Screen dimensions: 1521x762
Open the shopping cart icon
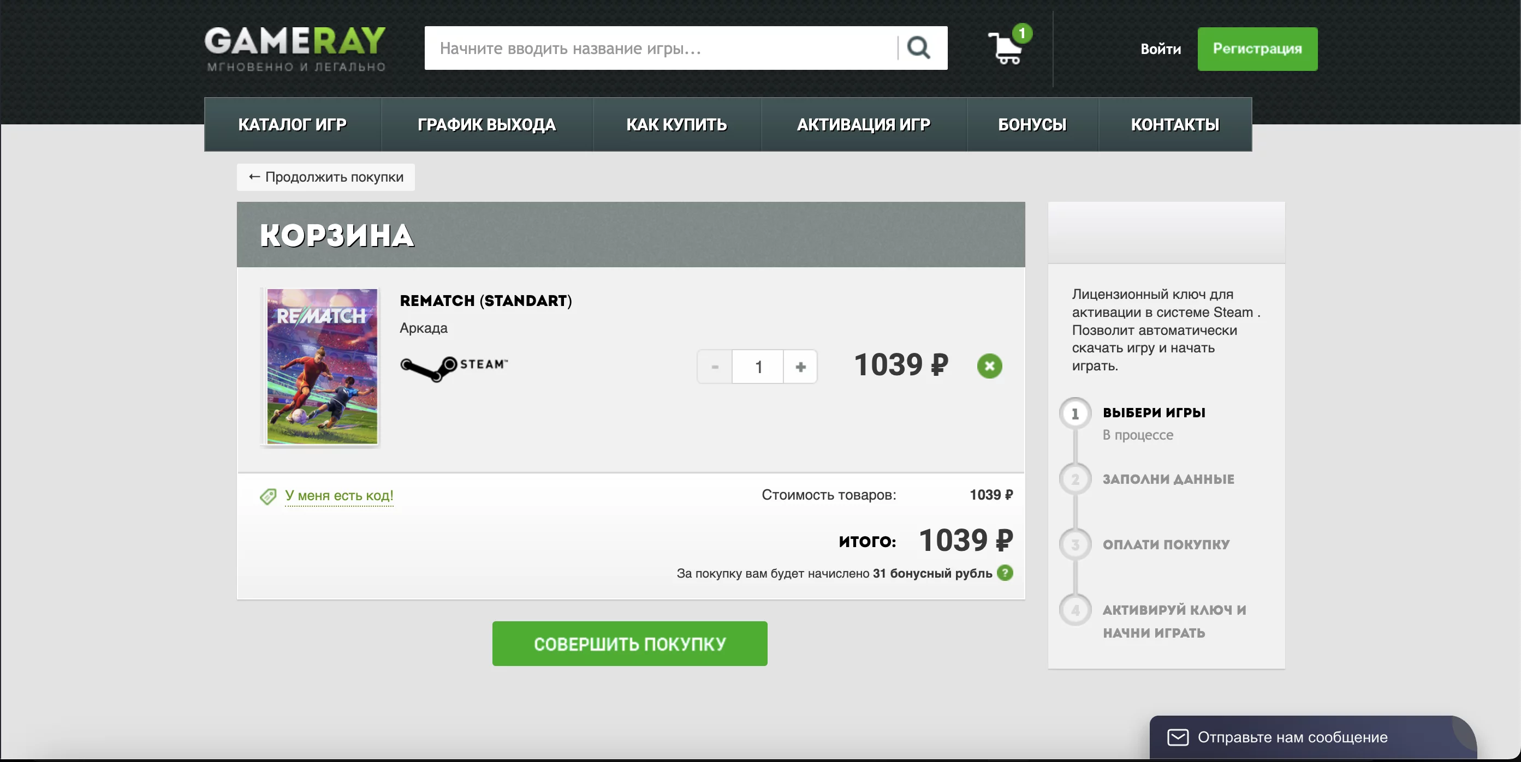click(1006, 49)
